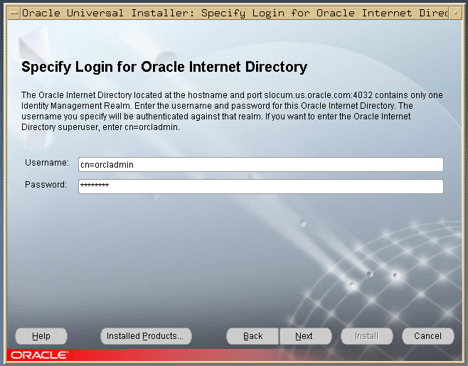Click the 'Specify Login for Oracle Internet Directory' heading

click(x=164, y=67)
